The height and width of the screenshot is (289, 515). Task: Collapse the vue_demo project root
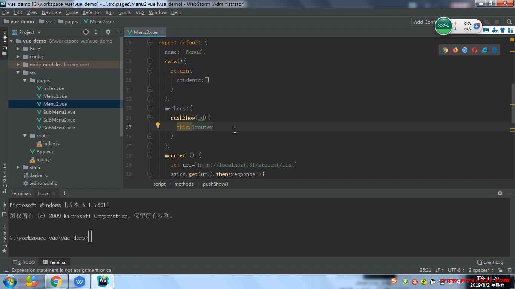[11, 41]
